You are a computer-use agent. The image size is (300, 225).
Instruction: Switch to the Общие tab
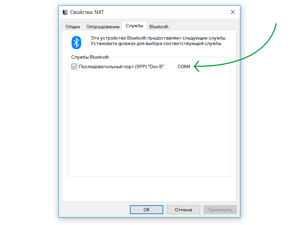(x=73, y=27)
